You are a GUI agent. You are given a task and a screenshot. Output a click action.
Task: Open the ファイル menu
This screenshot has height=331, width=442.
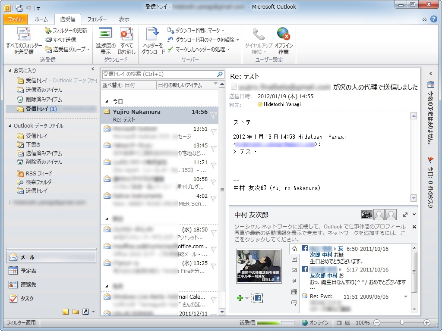pyautogui.click(x=16, y=19)
